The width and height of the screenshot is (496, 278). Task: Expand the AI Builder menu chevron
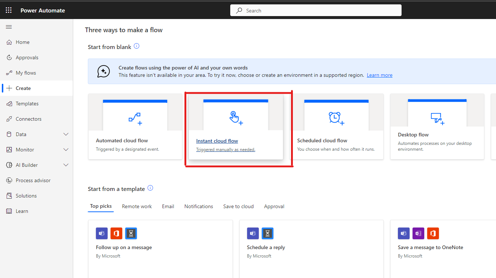point(66,165)
